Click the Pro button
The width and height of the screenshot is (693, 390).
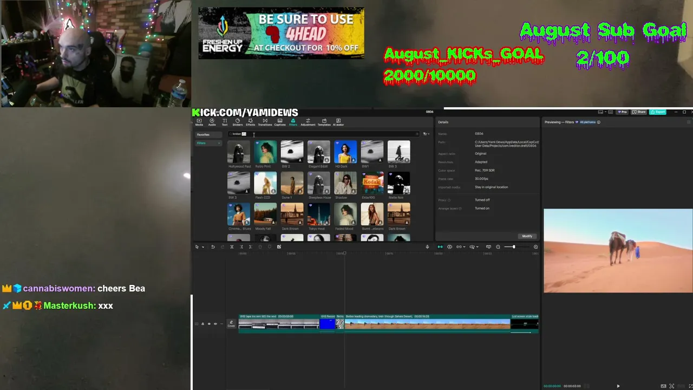(x=623, y=112)
